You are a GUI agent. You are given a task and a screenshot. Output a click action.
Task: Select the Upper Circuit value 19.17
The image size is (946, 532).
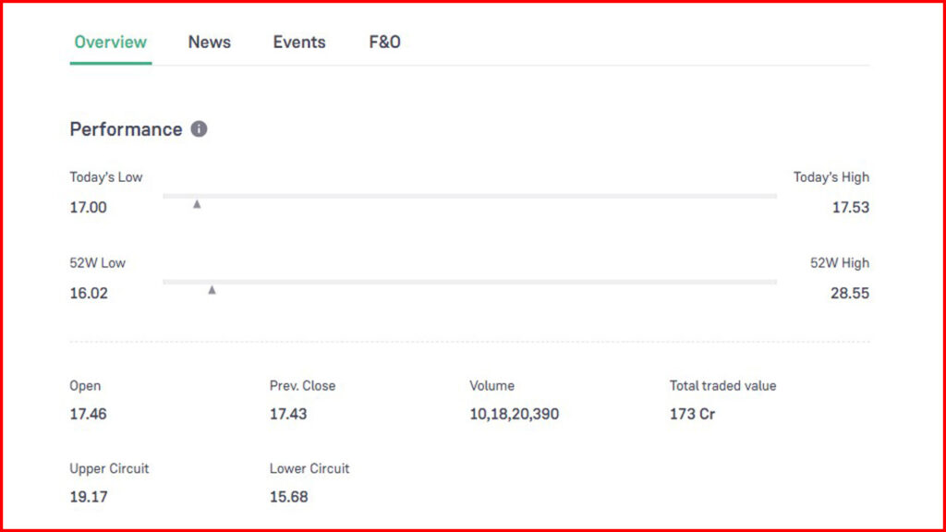tap(88, 496)
